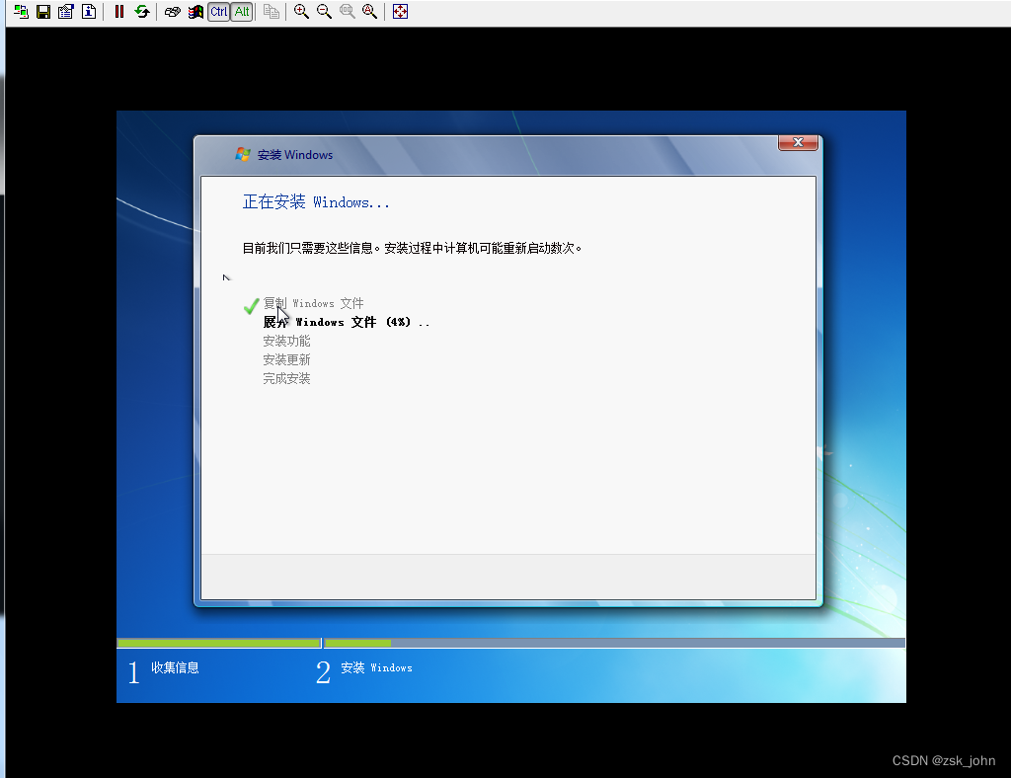Click the floppy disk save icon
1011x778 pixels.
43,12
